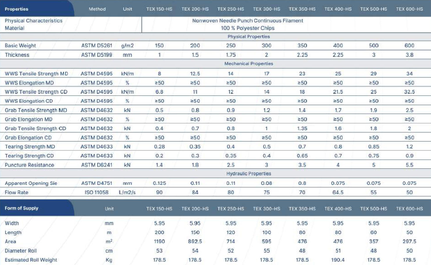The height and width of the screenshot is (265, 431).
Task: Select TEX 150-HS in the Form of Supply header
Action: click(159, 209)
